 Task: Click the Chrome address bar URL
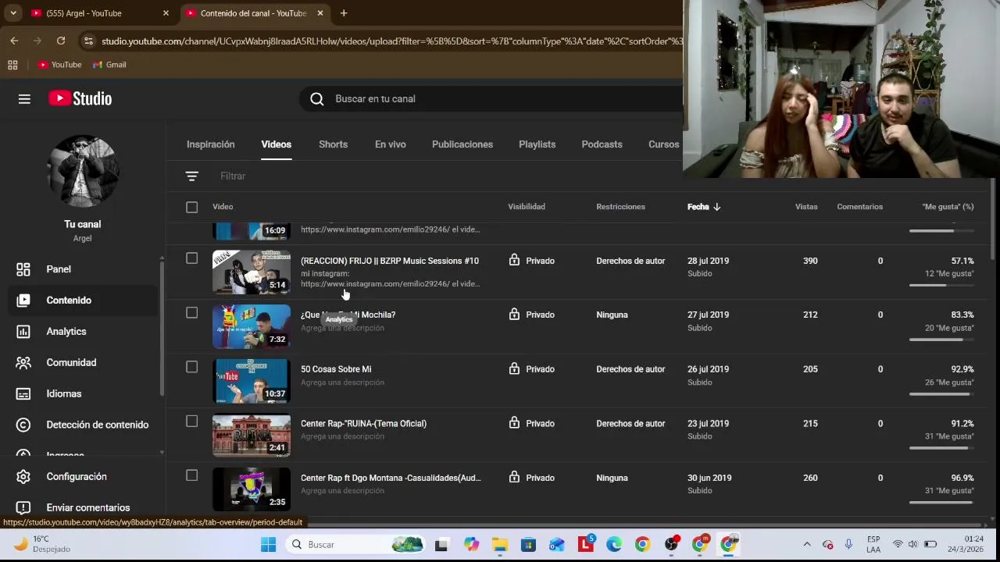pyautogui.click(x=391, y=41)
